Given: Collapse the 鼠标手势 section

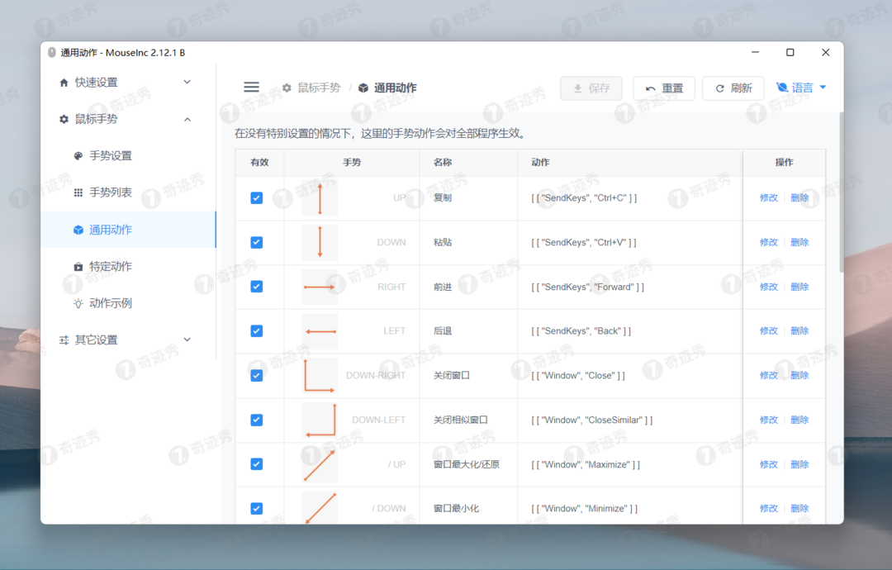Looking at the screenshot, I should coord(187,118).
